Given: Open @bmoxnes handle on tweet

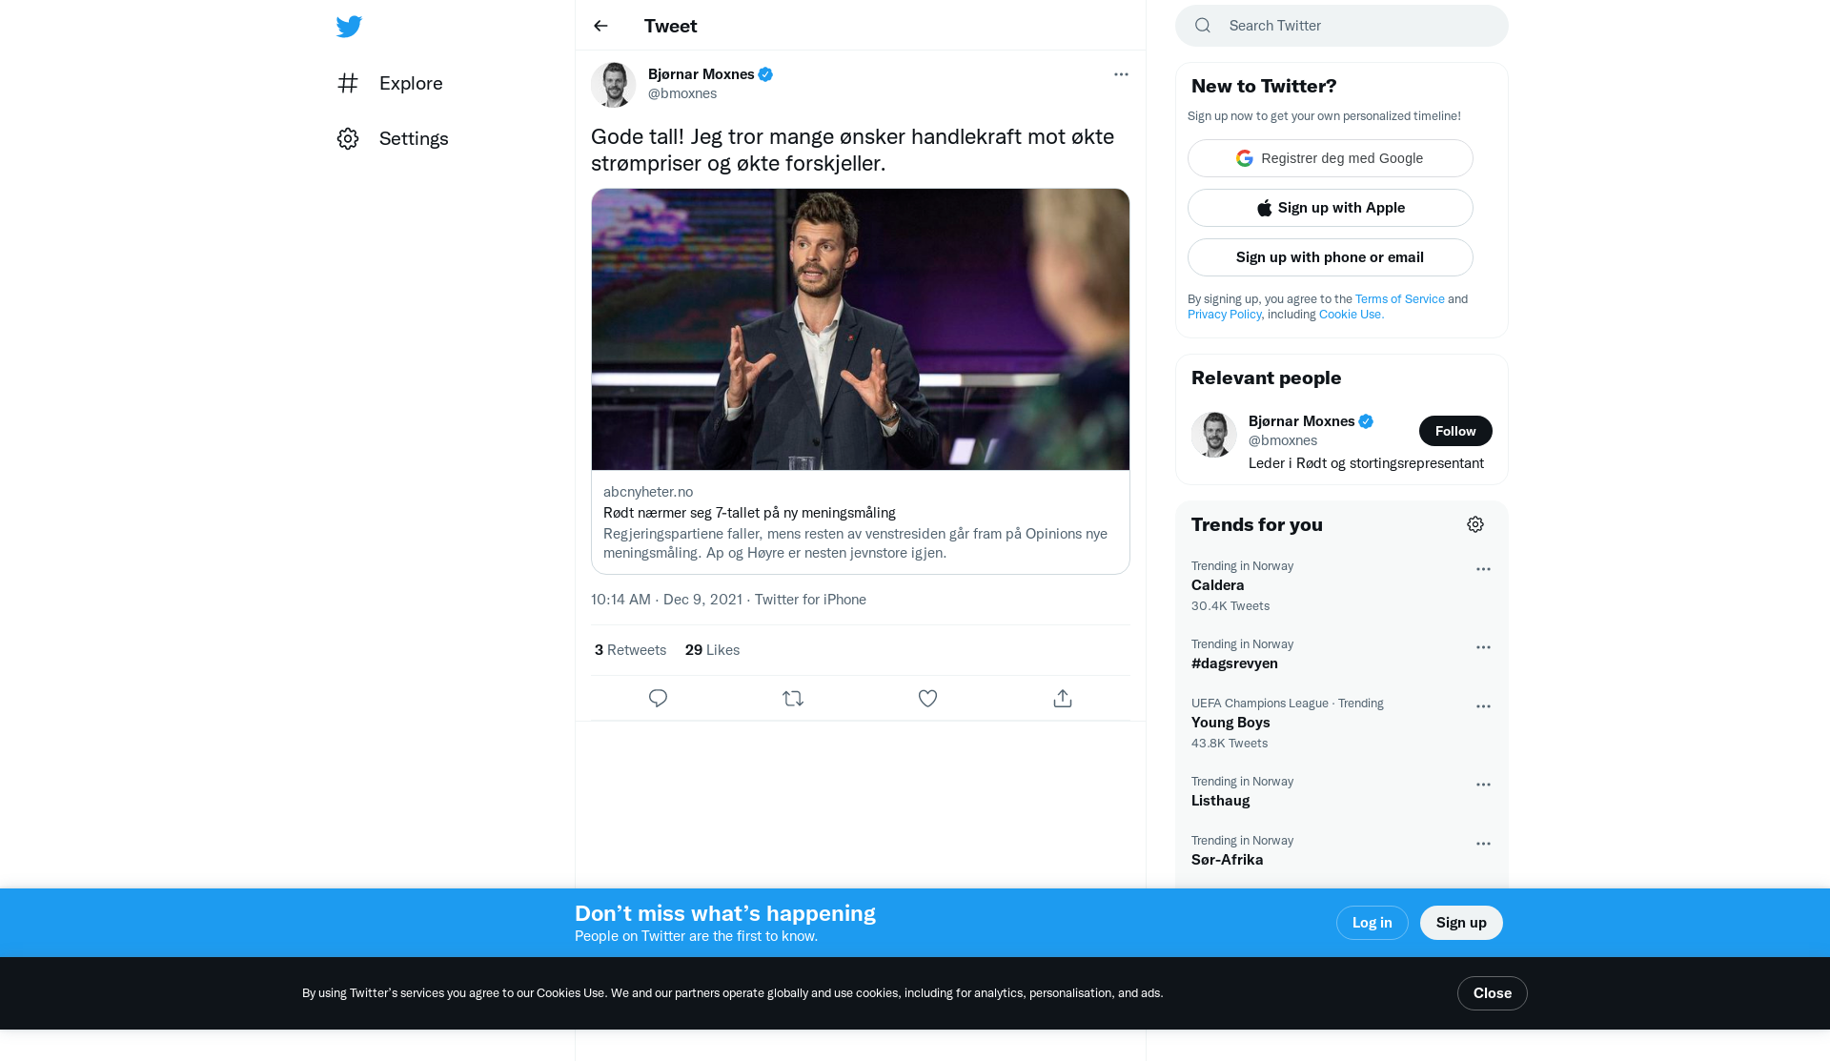Looking at the screenshot, I should click(682, 93).
